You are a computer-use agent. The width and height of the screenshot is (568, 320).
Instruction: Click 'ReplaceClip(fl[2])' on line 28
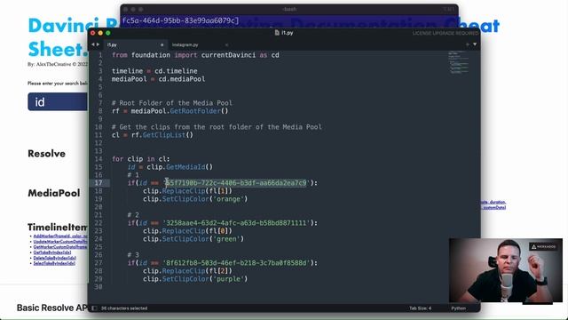[197, 270]
